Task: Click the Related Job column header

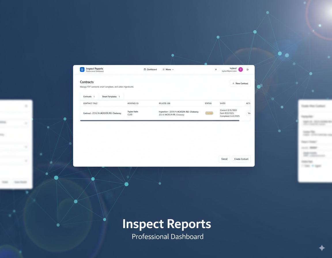Action: (165, 103)
